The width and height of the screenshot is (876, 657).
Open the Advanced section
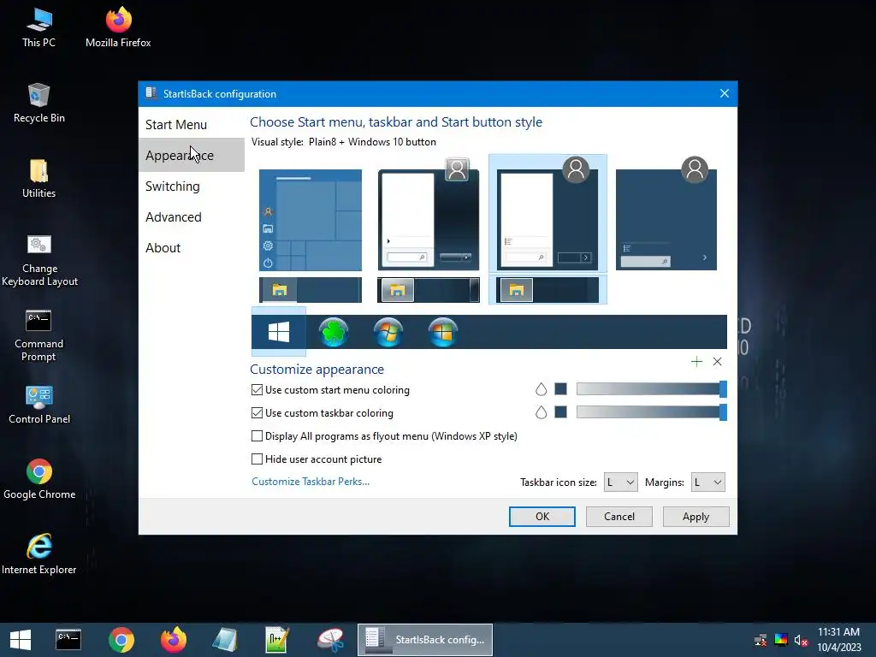pos(191,216)
